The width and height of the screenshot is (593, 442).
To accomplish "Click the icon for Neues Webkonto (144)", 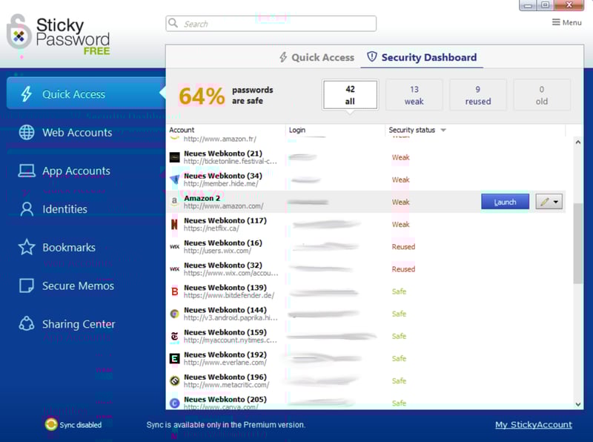I will (174, 314).
